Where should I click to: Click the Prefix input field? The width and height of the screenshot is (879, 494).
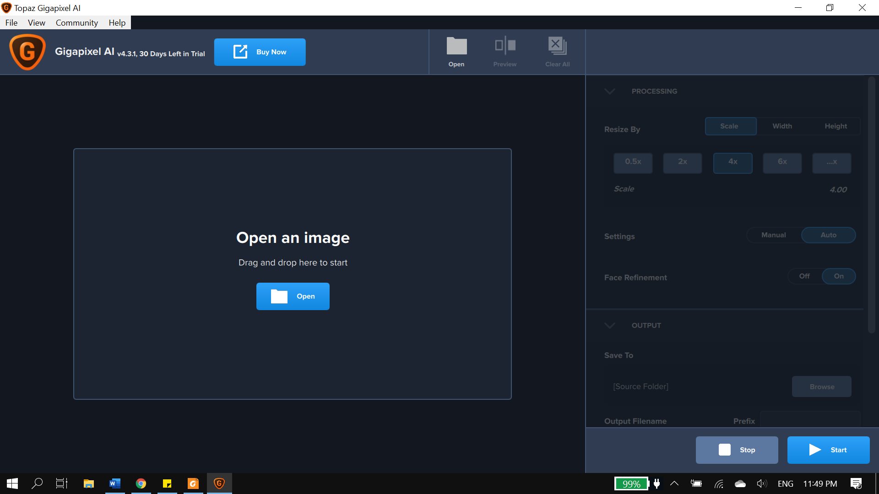[x=810, y=420]
